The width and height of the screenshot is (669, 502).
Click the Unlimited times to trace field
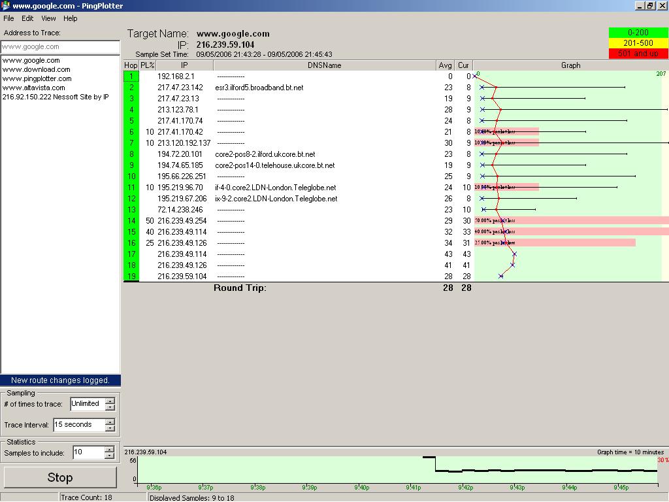coord(88,404)
